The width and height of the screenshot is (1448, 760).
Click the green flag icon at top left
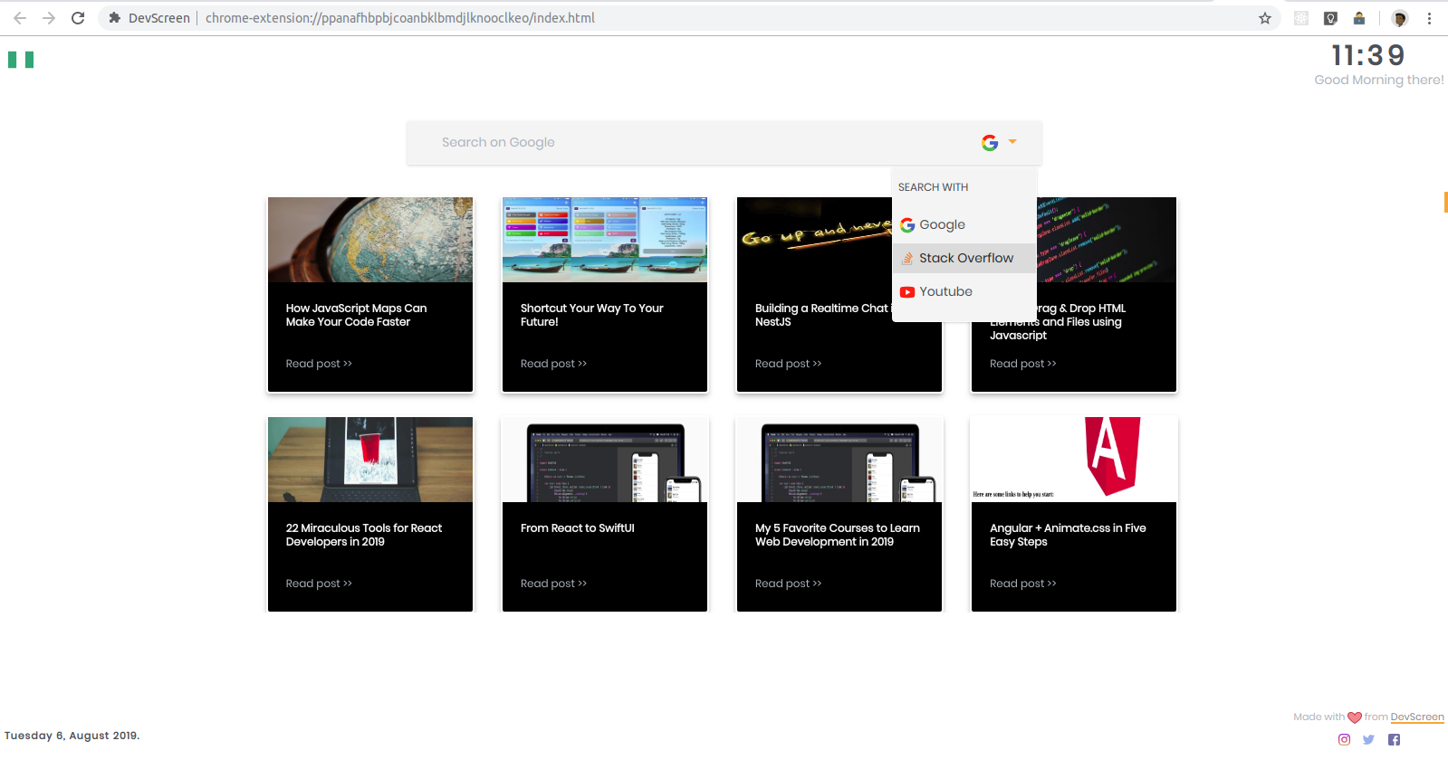point(21,60)
